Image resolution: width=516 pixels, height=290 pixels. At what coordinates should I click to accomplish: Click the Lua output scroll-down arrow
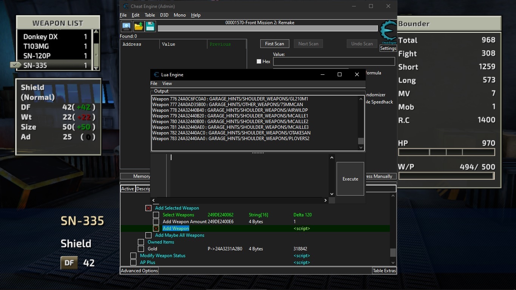[x=361, y=148]
